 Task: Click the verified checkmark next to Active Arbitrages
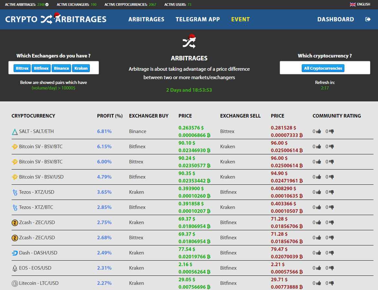[47, 5]
